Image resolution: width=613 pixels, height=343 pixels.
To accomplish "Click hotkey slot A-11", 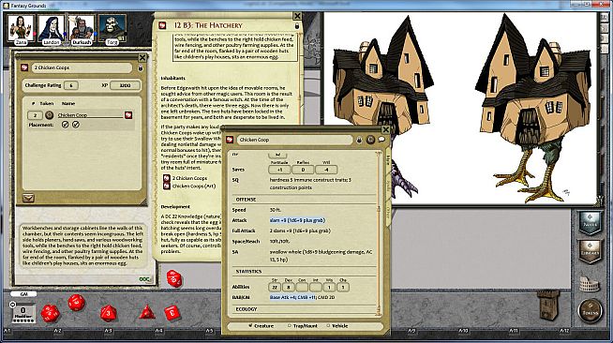I will click(x=514, y=331).
